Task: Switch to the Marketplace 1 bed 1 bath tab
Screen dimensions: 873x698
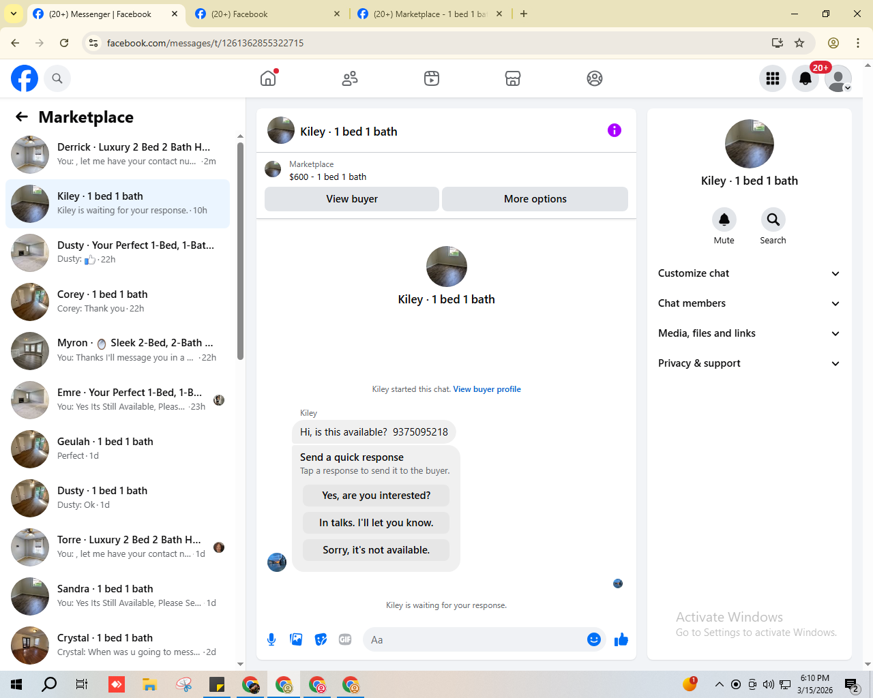Action: coord(430,14)
